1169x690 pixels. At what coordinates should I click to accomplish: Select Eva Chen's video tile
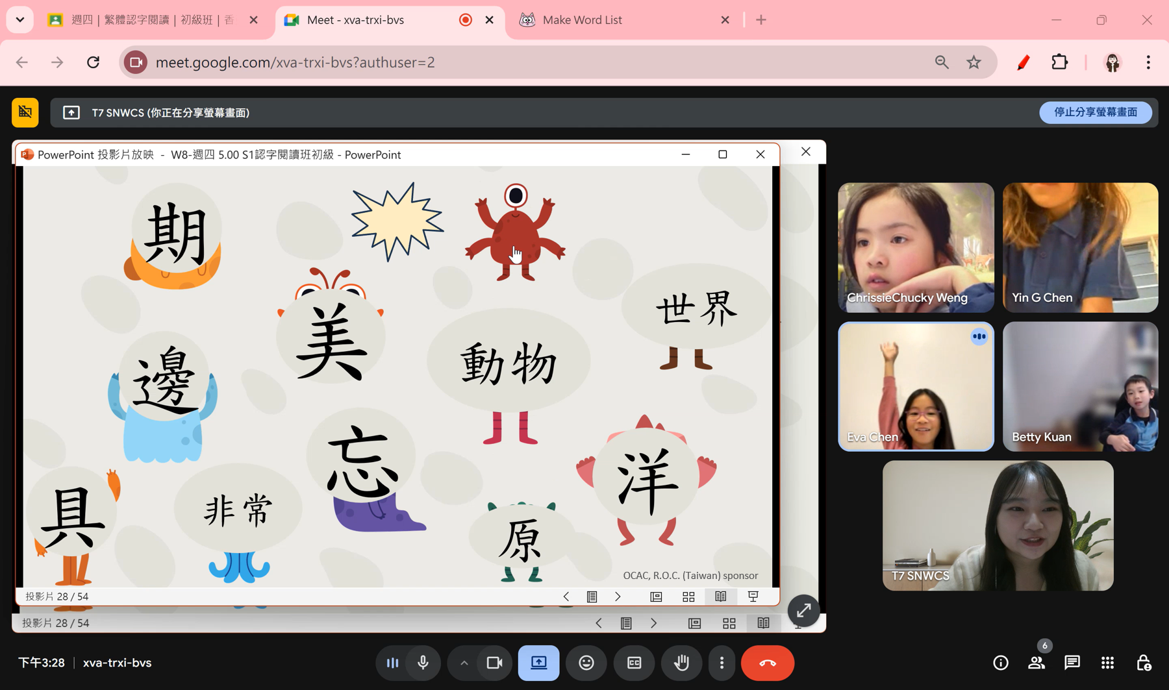916,387
